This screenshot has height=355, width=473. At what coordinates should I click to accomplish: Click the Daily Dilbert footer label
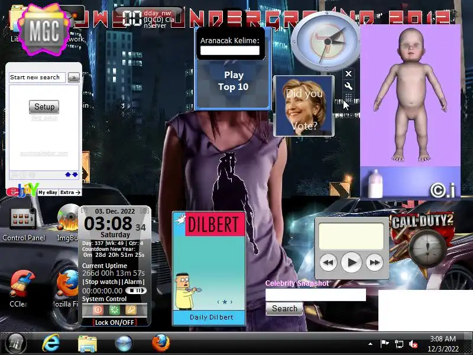coord(212,317)
